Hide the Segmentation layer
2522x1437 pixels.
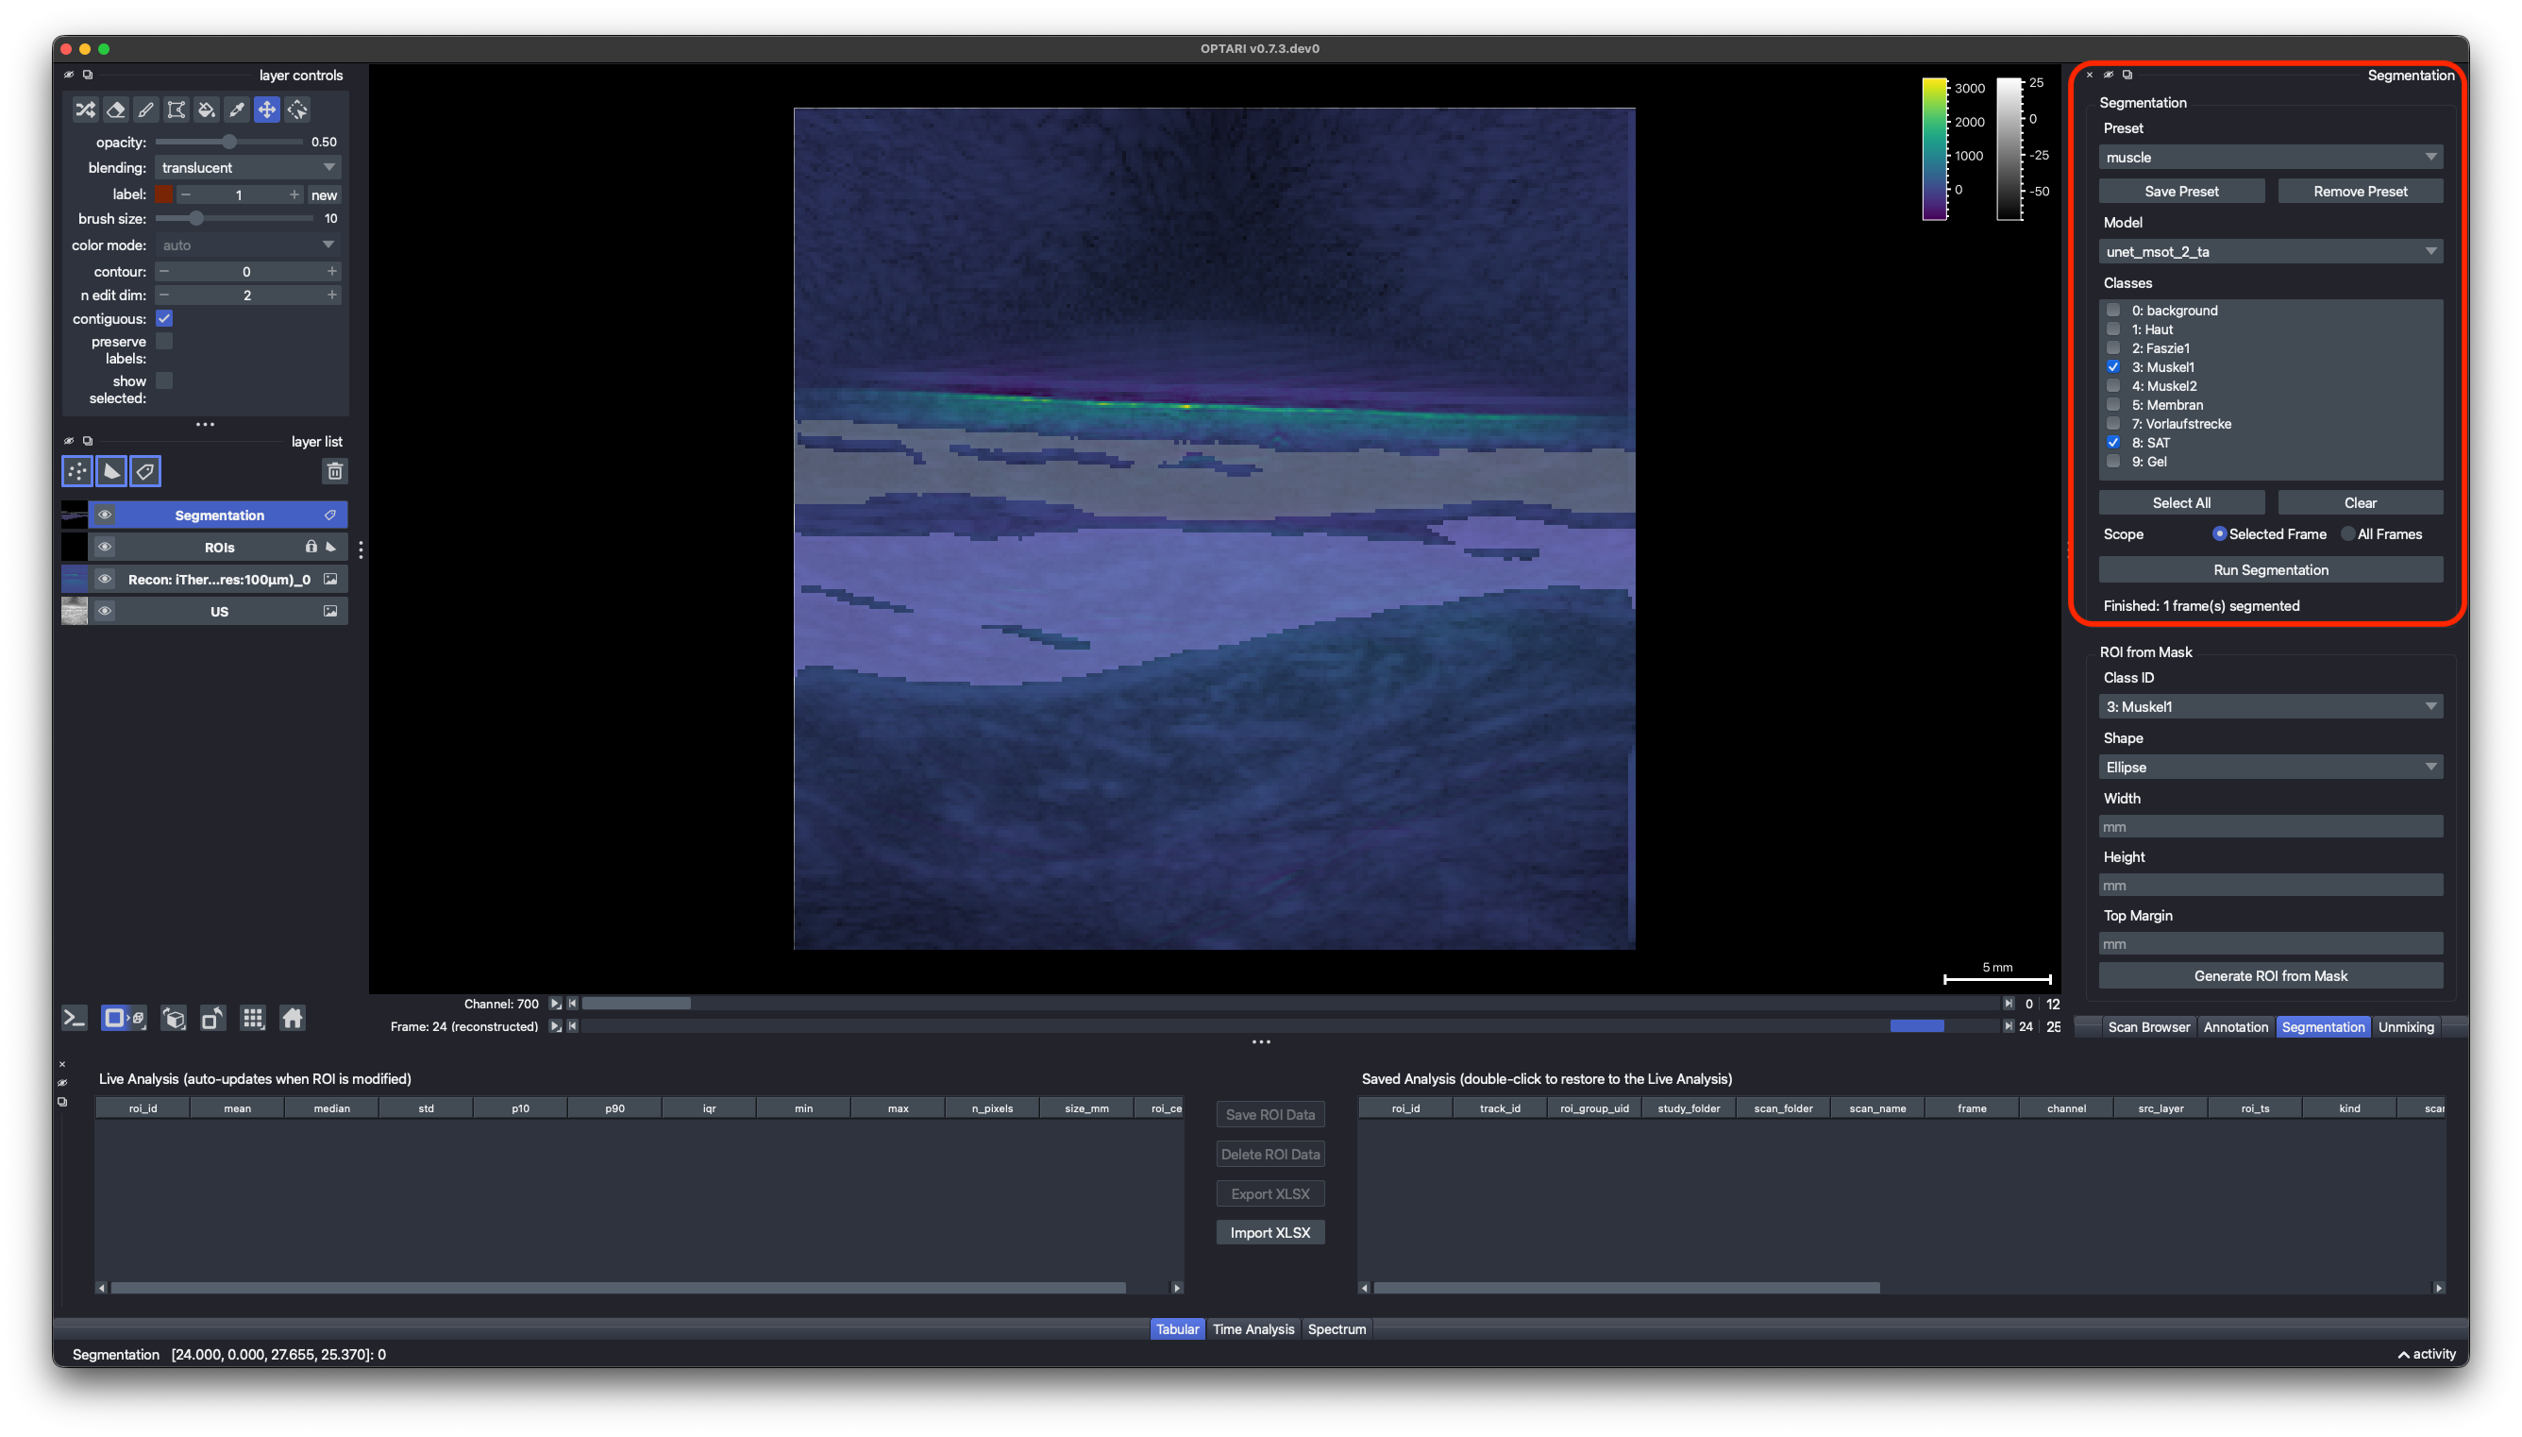[105, 516]
